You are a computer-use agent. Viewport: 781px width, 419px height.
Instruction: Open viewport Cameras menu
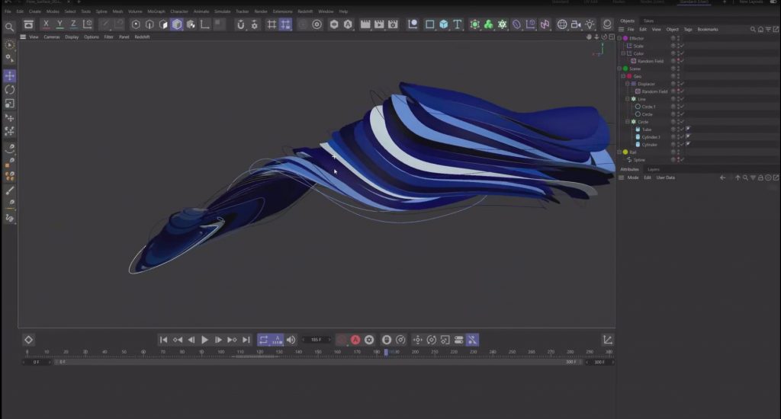pyautogui.click(x=51, y=37)
